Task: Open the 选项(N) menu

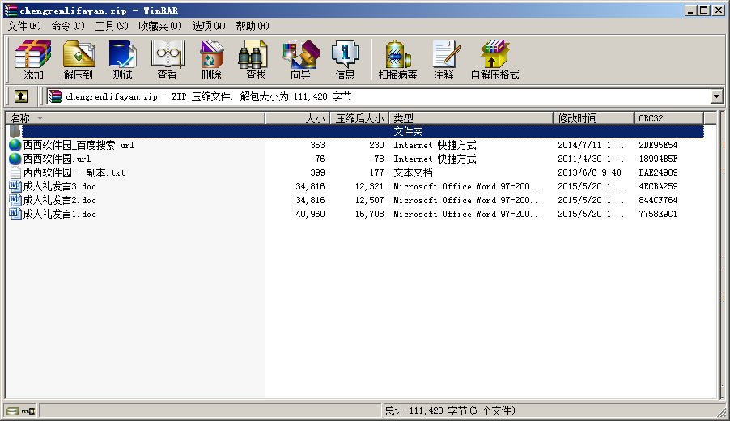Action: click(x=209, y=26)
